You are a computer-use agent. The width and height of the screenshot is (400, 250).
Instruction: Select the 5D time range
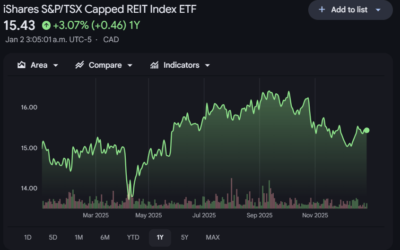pos(53,238)
